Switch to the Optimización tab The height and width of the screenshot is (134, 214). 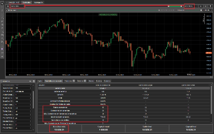coord(39,2)
